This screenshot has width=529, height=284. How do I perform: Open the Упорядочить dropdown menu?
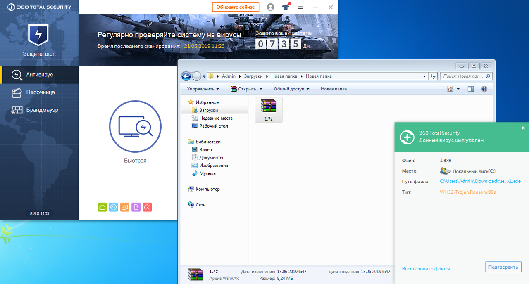click(203, 89)
